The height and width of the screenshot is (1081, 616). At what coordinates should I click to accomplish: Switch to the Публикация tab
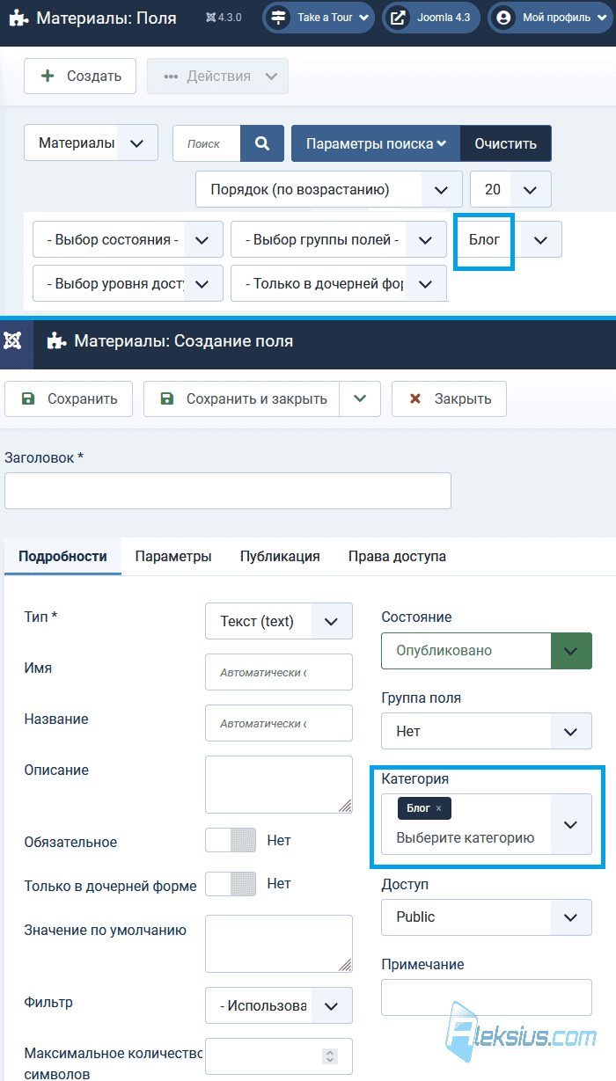point(280,556)
